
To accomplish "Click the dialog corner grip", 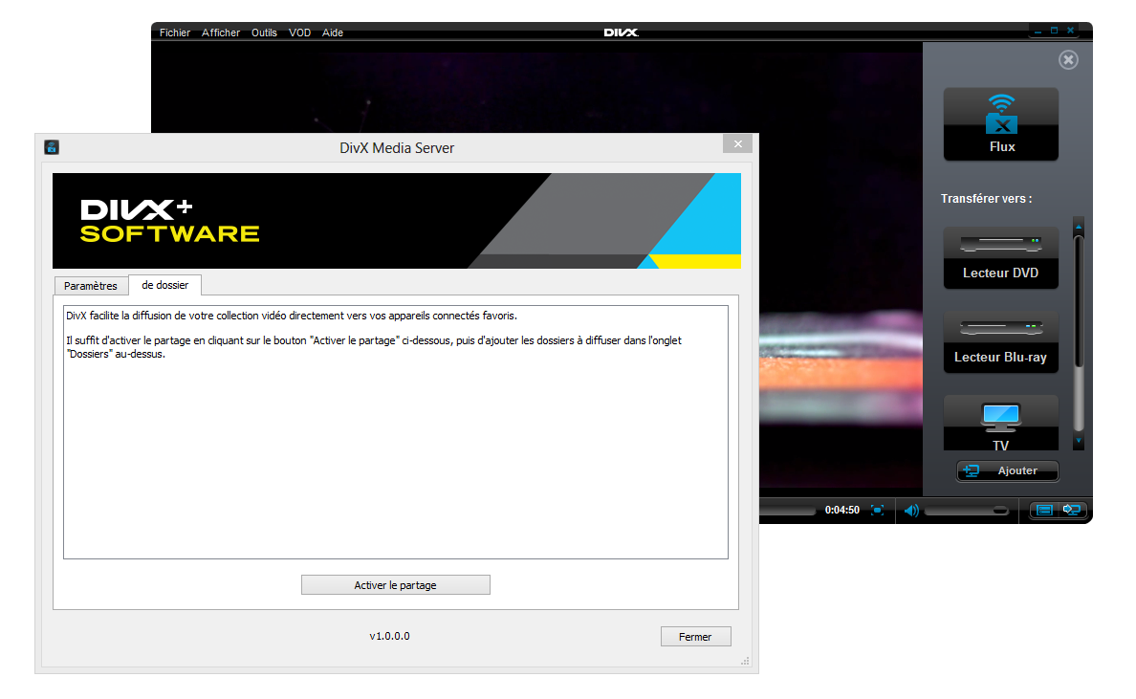I will pos(745,662).
